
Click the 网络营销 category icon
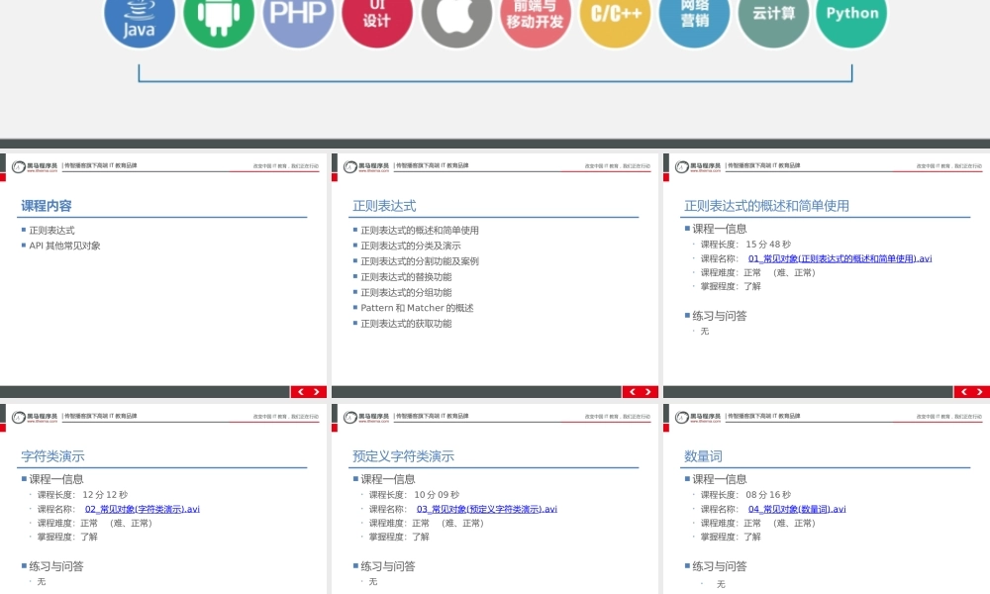pos(693,18)
